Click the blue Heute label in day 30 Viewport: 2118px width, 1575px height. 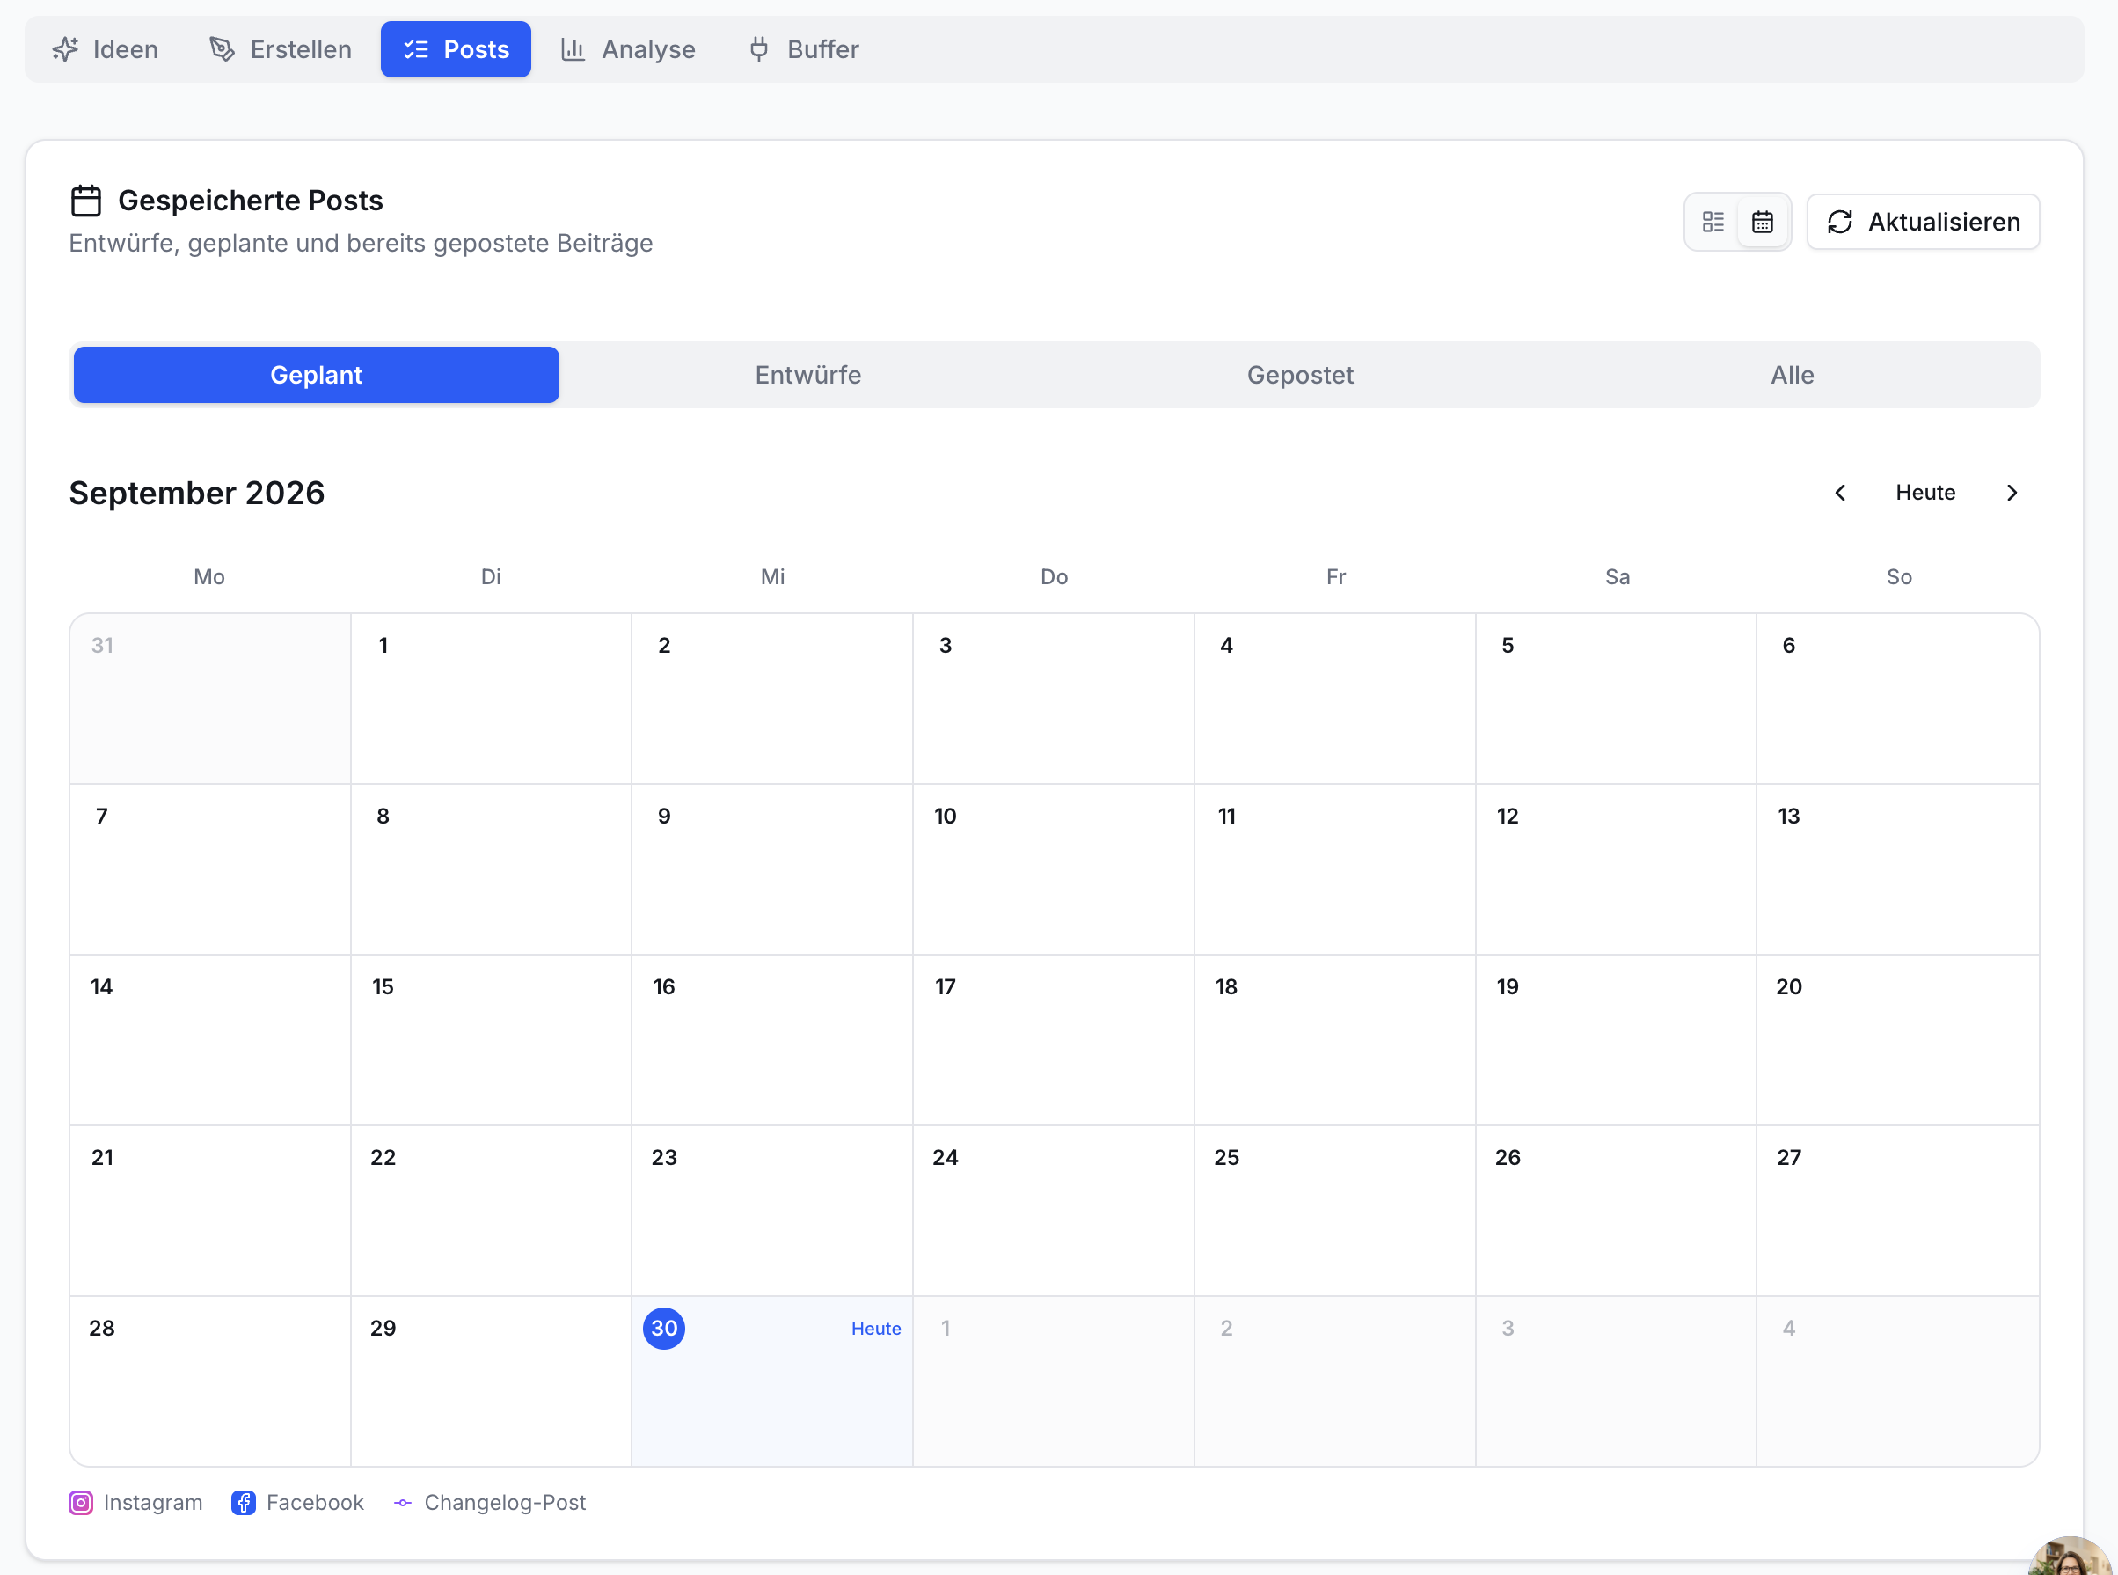point(875,1328)
